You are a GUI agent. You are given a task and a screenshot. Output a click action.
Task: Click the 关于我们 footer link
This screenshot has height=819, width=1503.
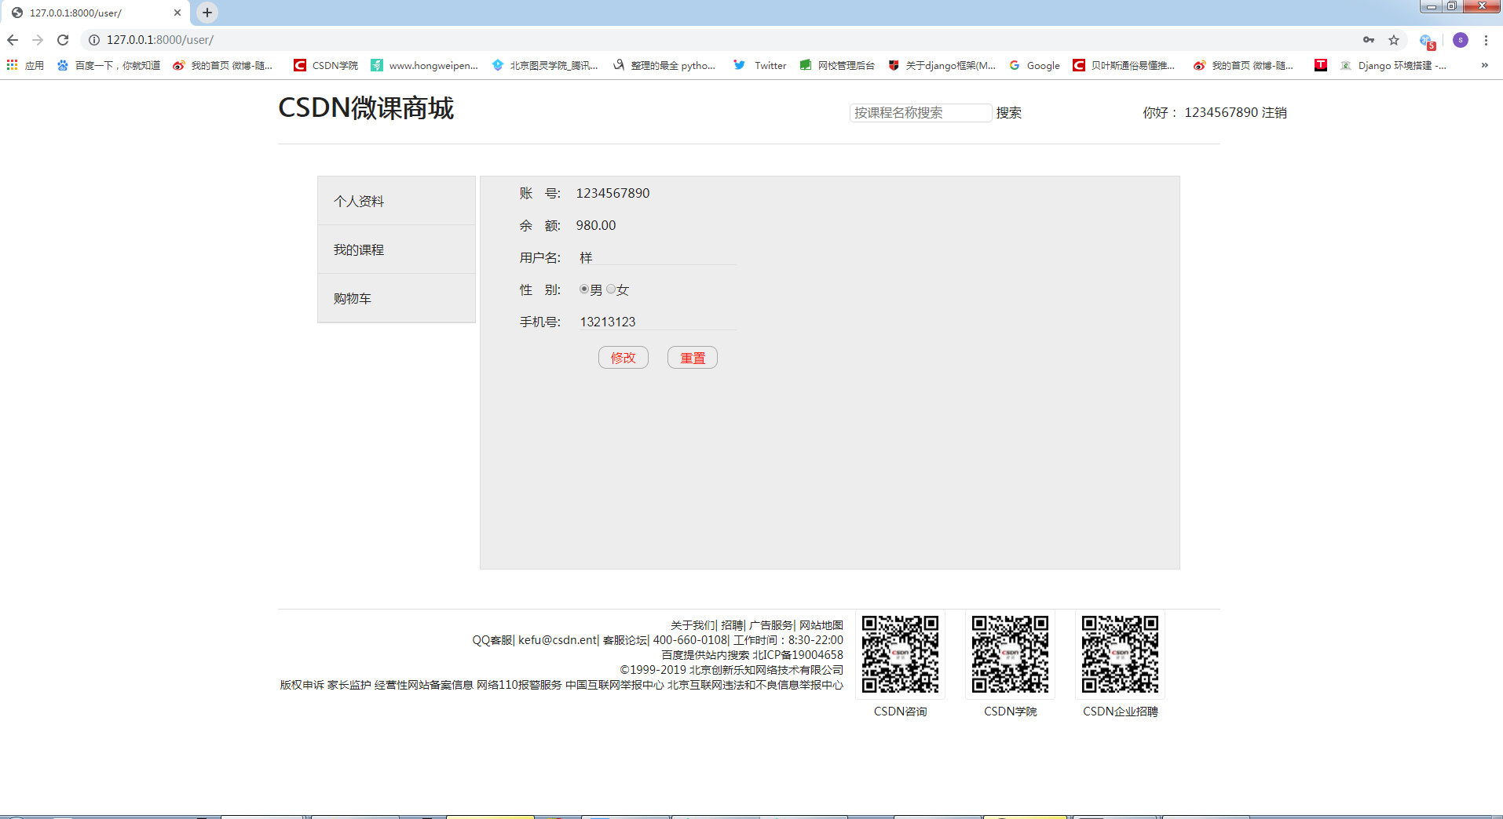(693, 625)
